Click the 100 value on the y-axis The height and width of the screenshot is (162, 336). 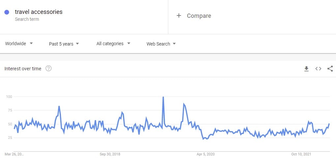pyautogui.click(x=9, y=97)
